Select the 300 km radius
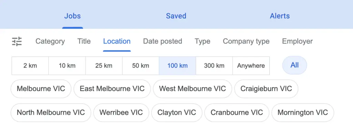 [214, 66]
